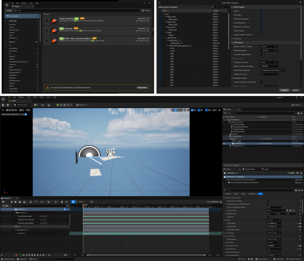This screenshot has width=304, height=261.
Task: Toggle Override Stage Options checkbox
Action: coord(261,55)
